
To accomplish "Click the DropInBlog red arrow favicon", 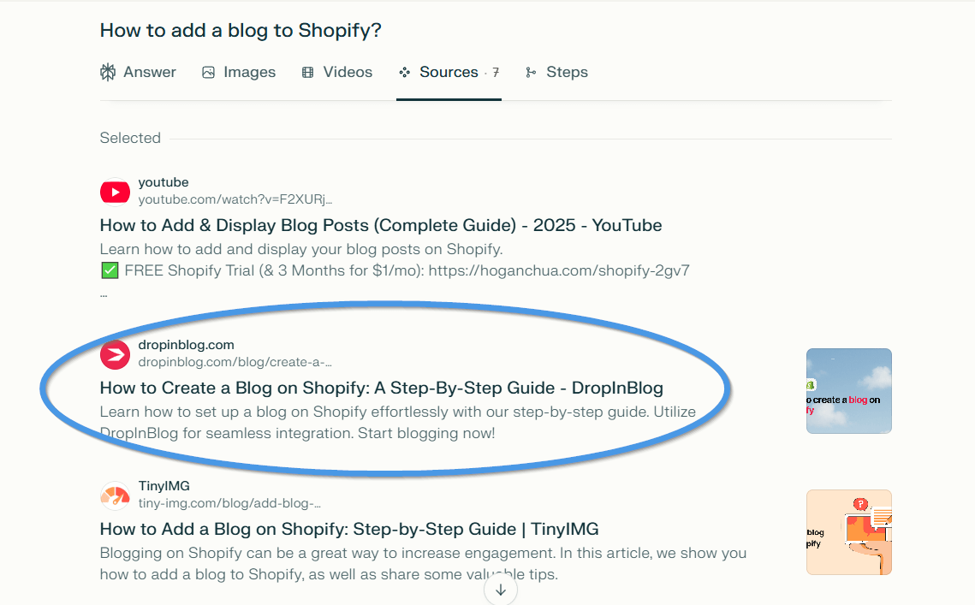I will tap(115, 354).
